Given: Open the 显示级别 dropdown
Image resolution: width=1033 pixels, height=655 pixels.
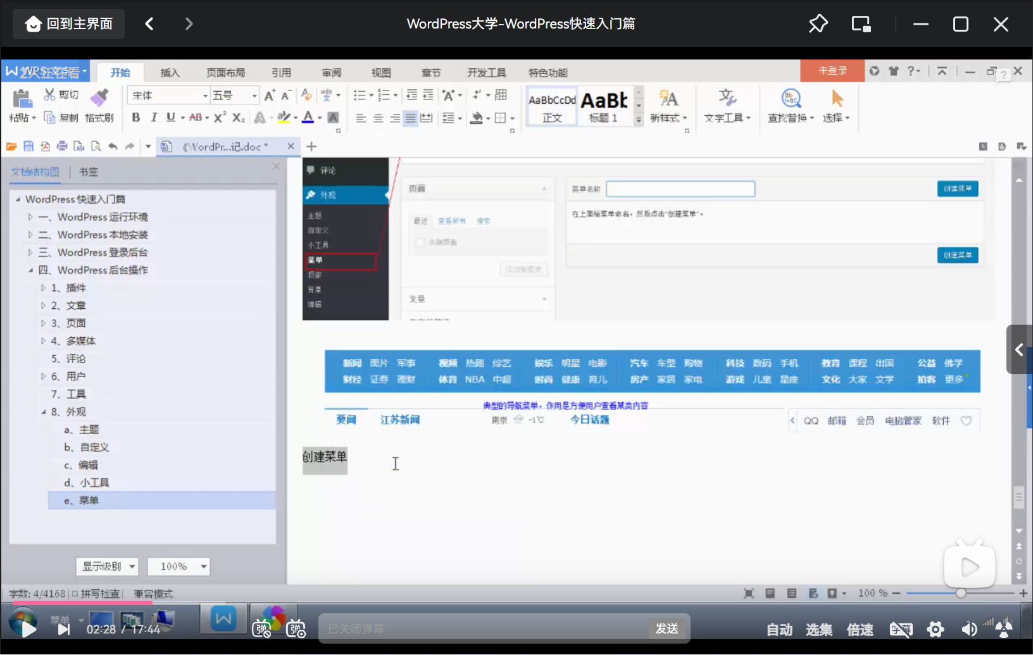Looking at the screenshot, I should (108, 566).
